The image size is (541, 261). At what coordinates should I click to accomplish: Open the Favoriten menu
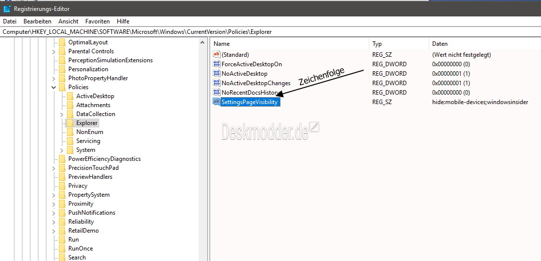click(97, 21)
